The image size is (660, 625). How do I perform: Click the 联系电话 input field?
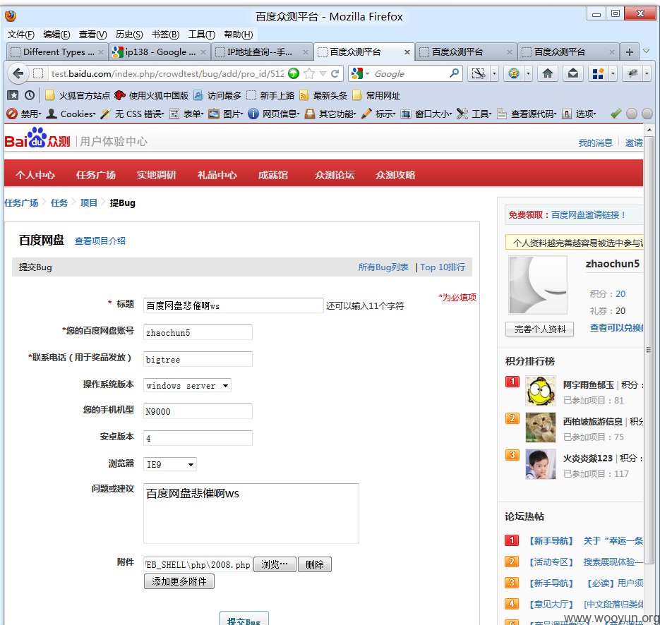[198, 359]
